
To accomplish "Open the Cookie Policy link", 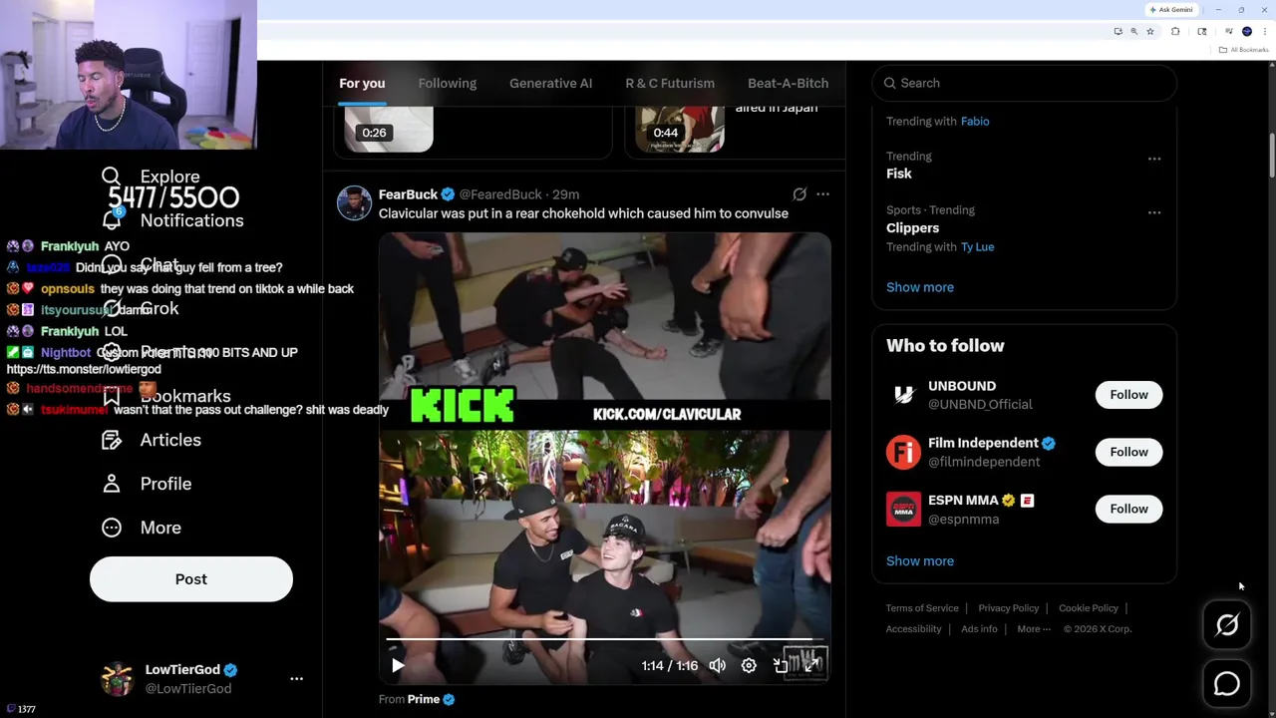I will (1089, 608).
